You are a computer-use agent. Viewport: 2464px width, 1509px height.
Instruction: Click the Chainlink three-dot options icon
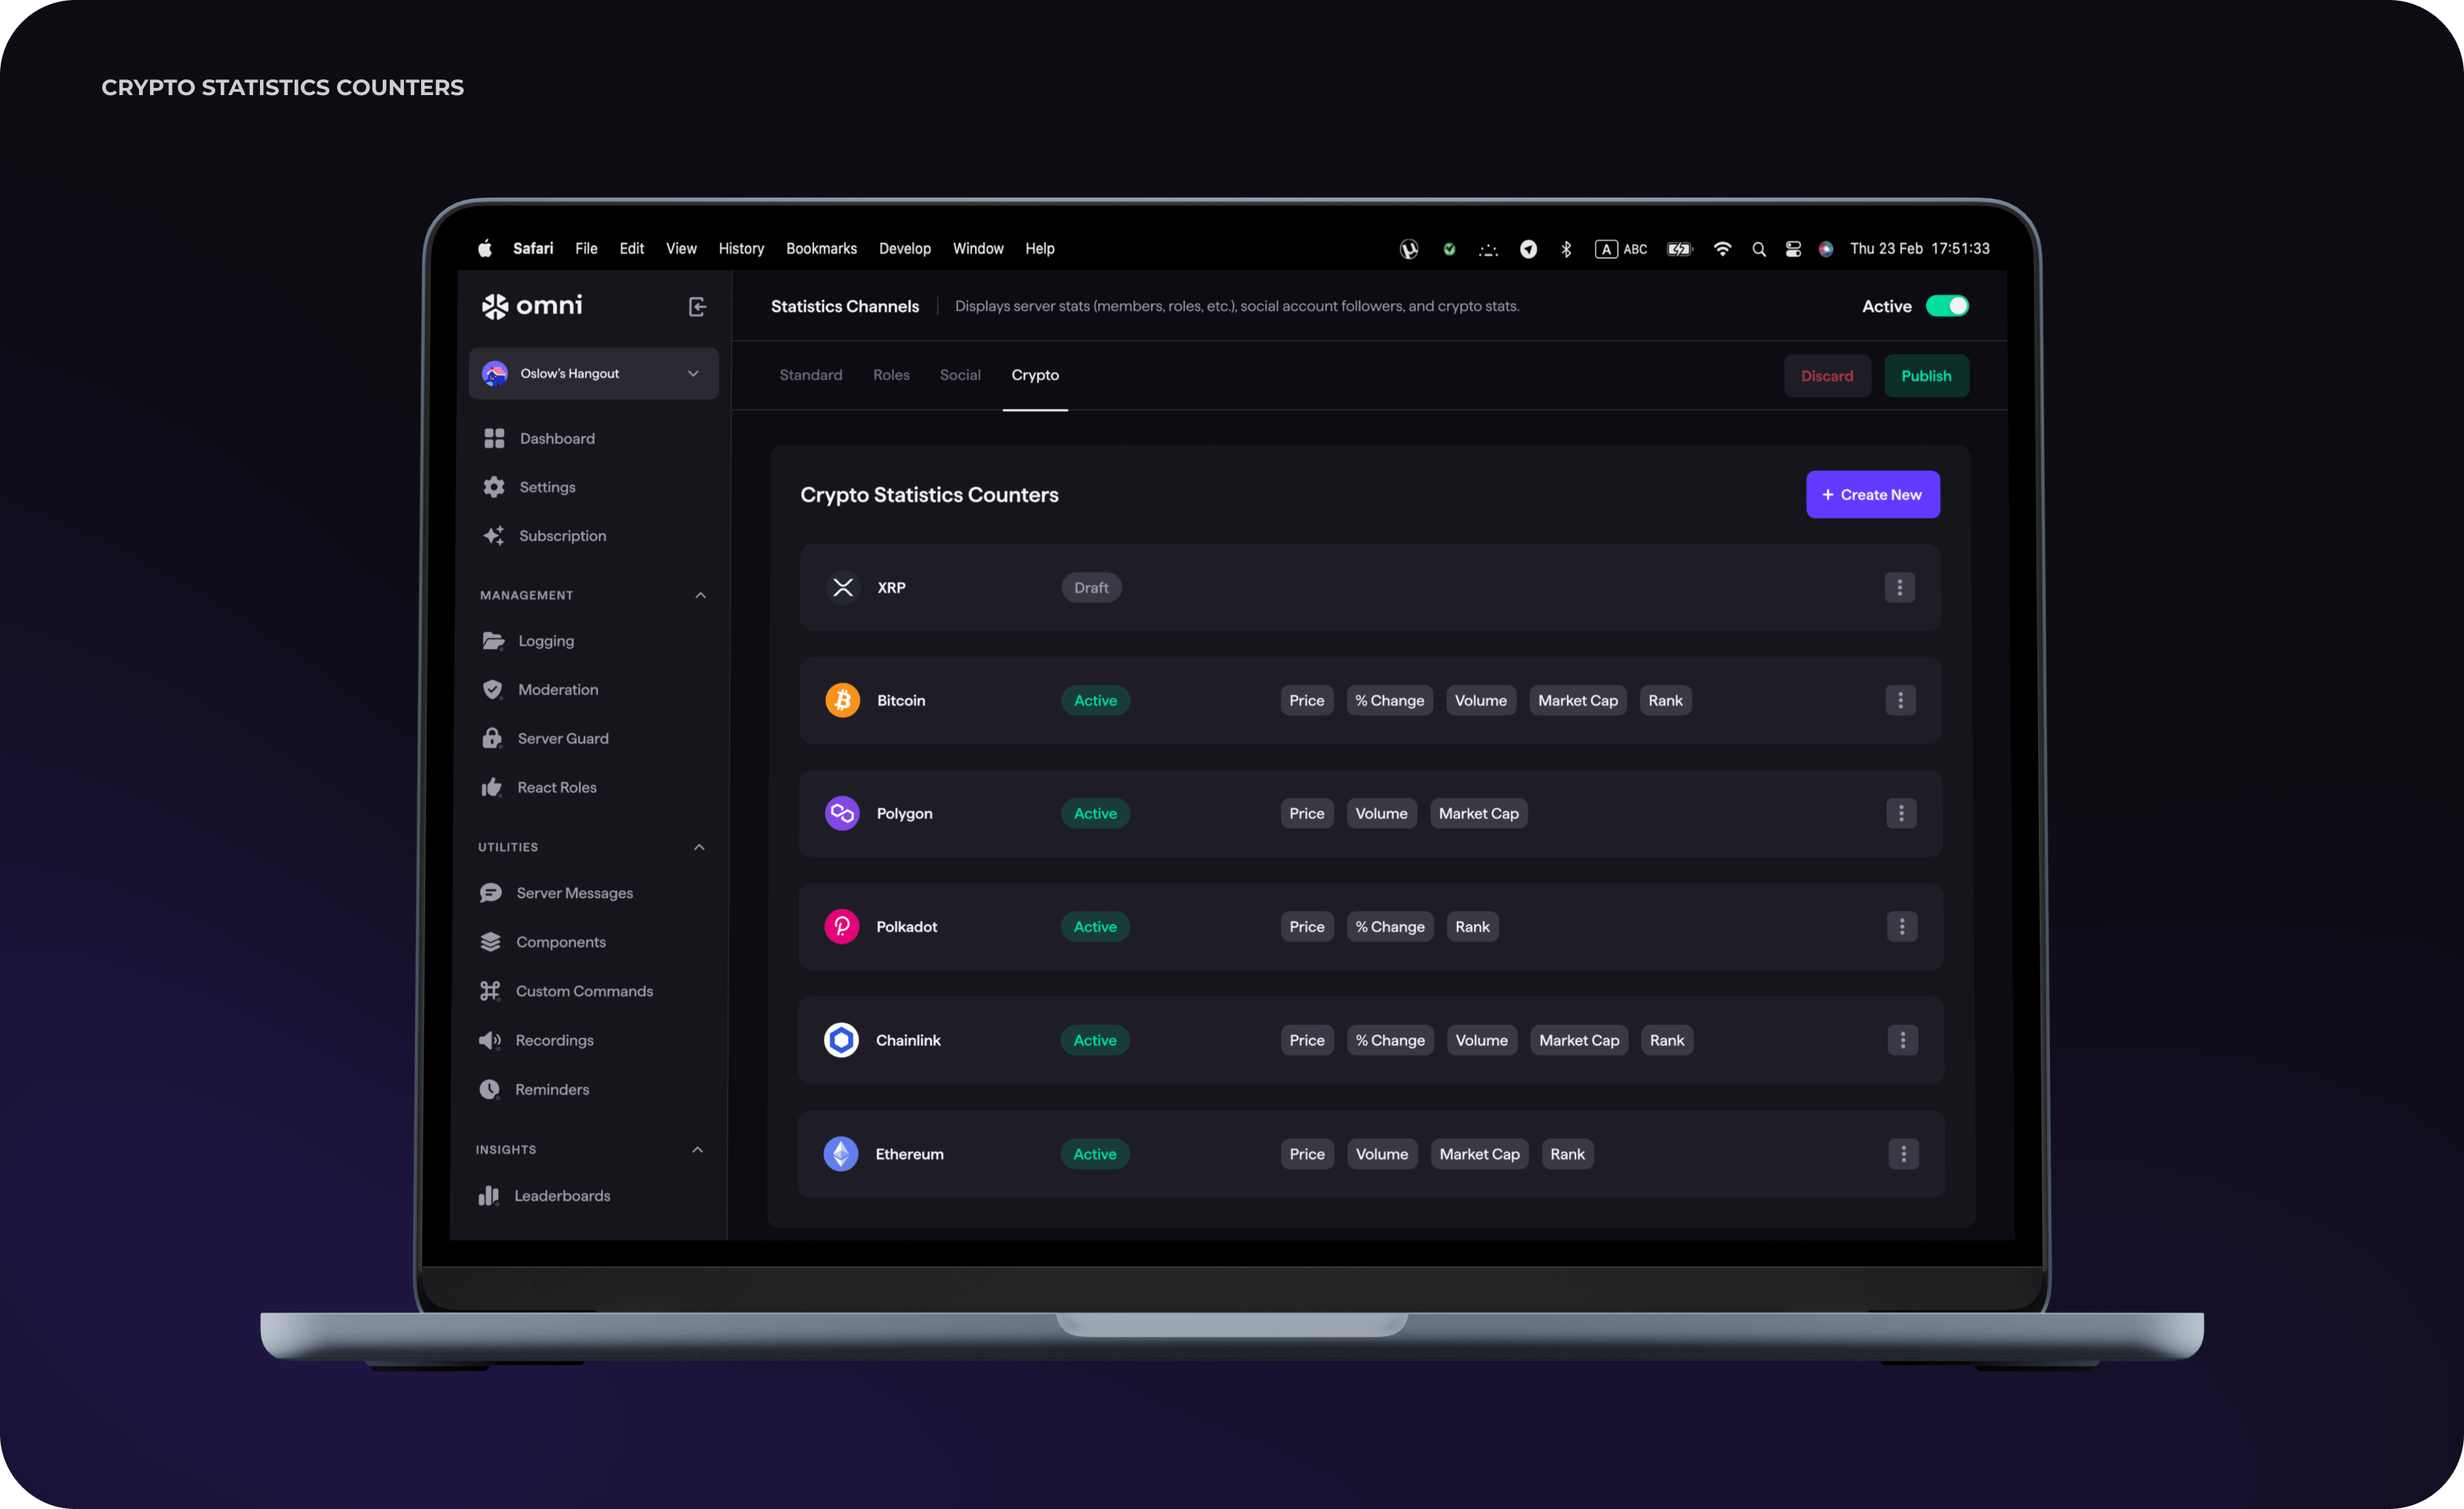coord(1902,1039)
